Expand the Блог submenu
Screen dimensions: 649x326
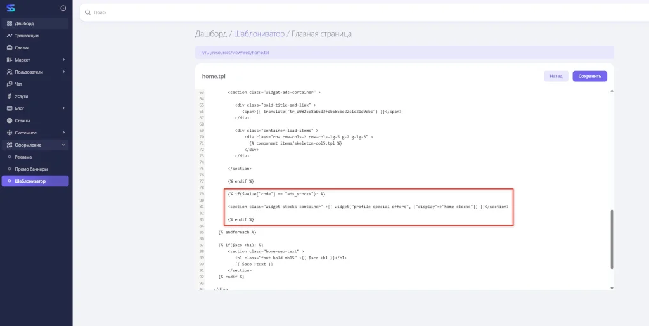click(63, 108)
